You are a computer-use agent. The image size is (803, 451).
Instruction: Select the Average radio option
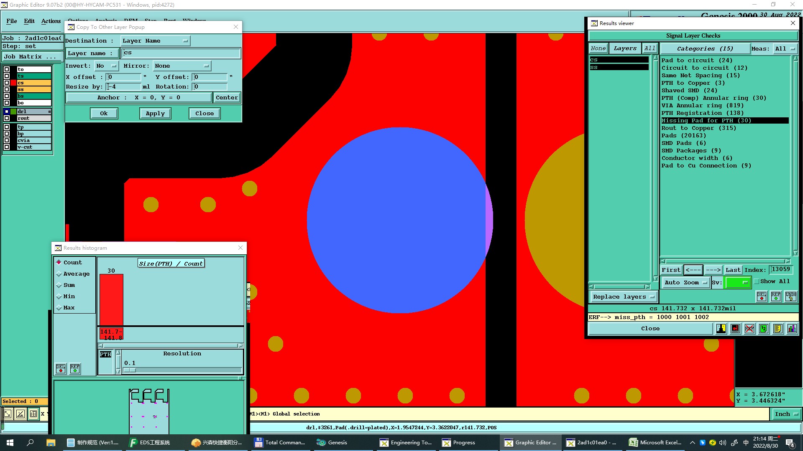point(59,274)
